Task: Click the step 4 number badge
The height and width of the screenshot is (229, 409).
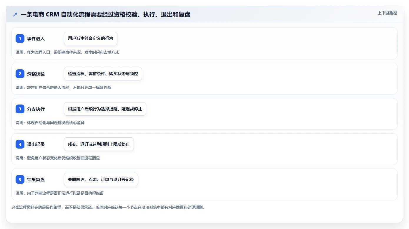Action: coord(20,144)
